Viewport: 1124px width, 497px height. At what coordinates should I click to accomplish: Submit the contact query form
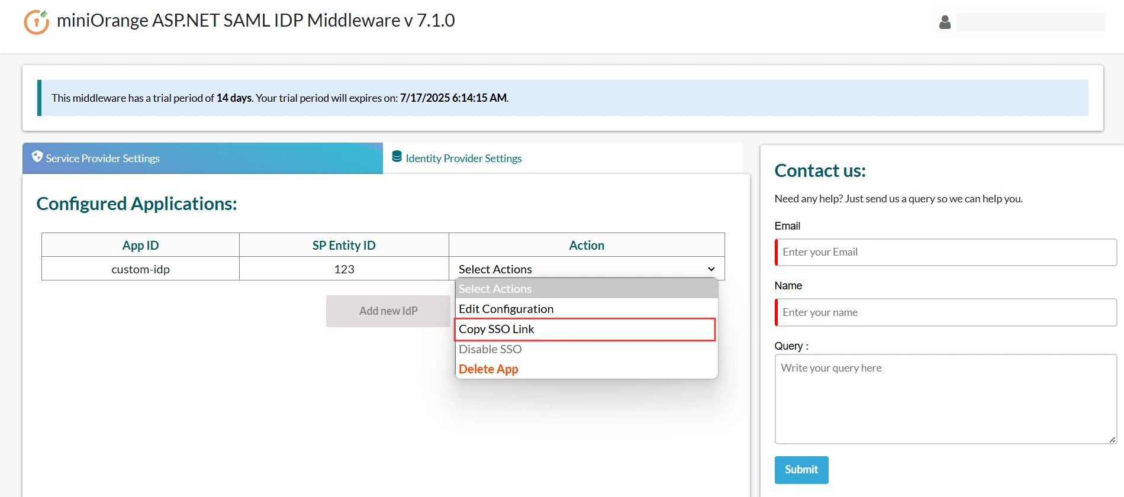(801, 470)
